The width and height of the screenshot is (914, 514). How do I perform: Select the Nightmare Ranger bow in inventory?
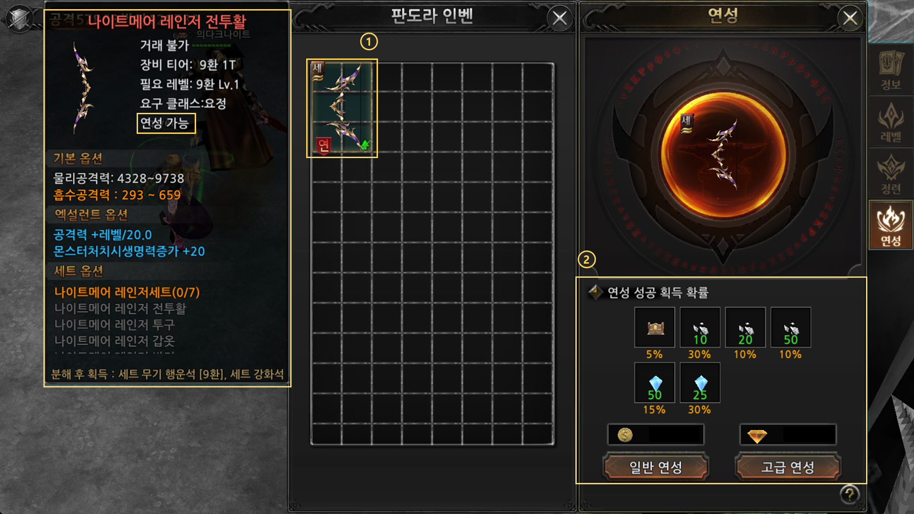tap(342, 108)
